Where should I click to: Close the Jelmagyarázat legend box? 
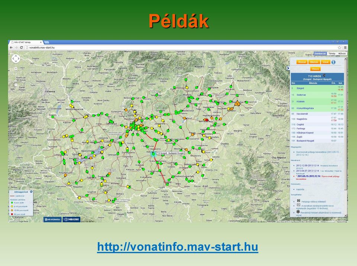(x=31, y=192)
